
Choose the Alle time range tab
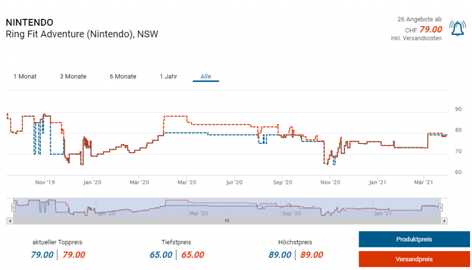(206, 76)
